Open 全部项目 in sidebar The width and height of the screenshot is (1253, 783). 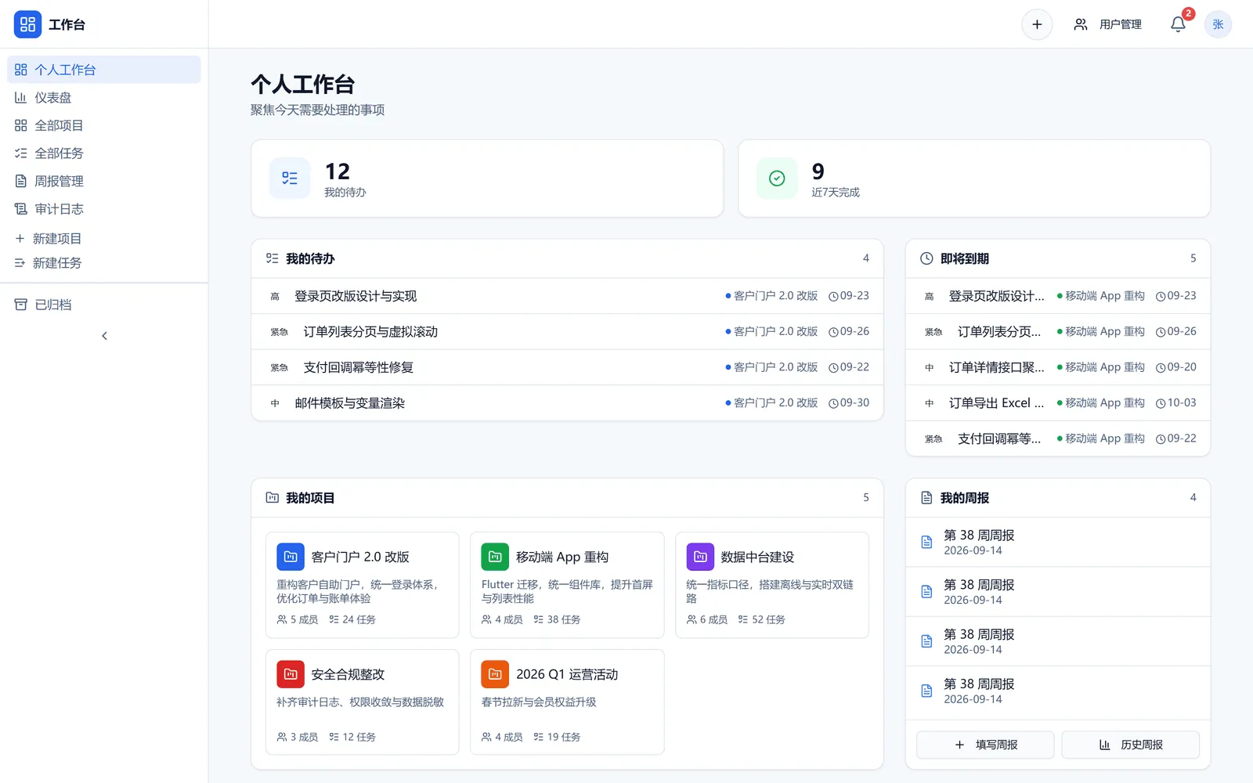coord(104,125)
